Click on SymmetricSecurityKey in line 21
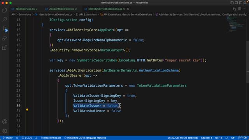249x140 pixels. click(97, 60)
